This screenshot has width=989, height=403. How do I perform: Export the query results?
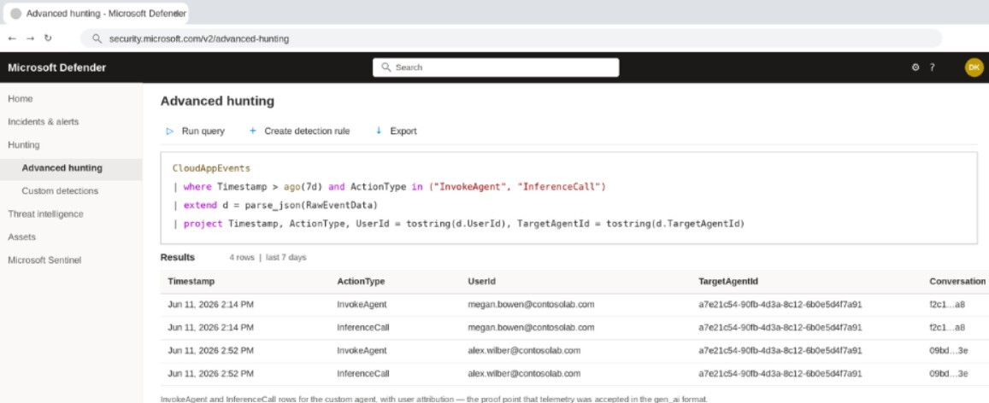tap(396, 131)
